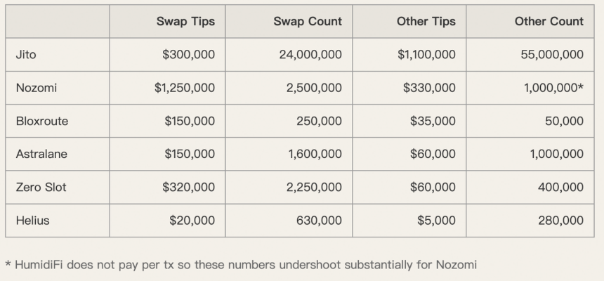
Task: Select the Bloxroute row label
Action: (x=42, y=121)
